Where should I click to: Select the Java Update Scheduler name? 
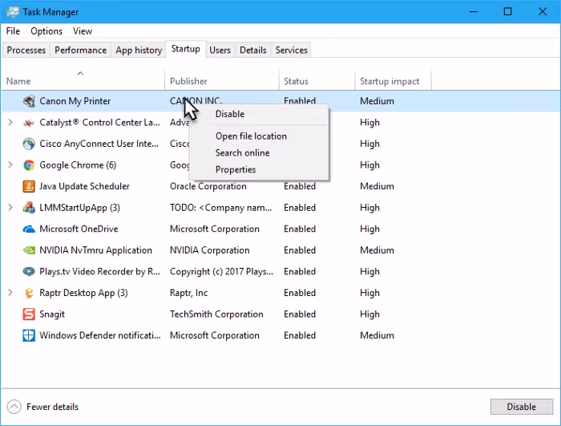click(84, 186)
